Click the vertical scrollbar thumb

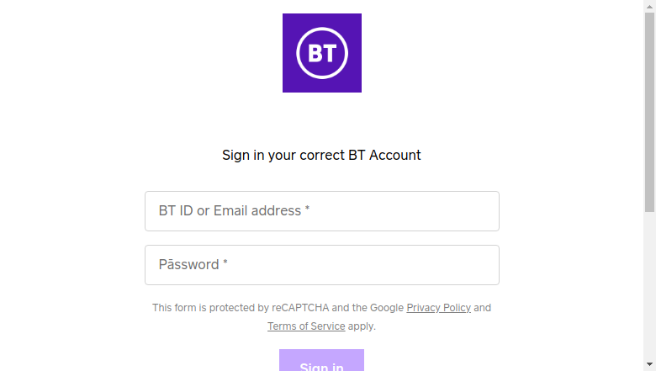point(649,112)
